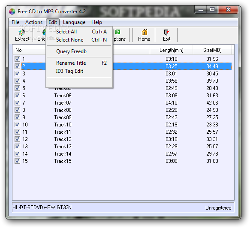Select the Track12 title
This screenshot has height=228, width=250.
[x=63, y=139]
